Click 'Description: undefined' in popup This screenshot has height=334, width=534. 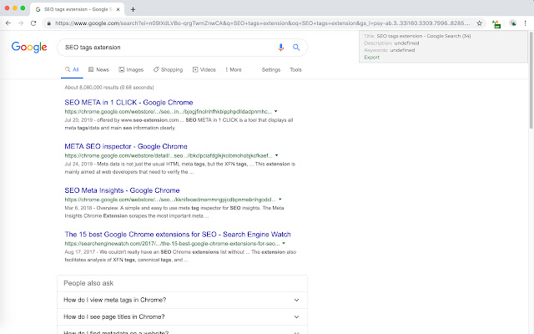click(391, 43)
